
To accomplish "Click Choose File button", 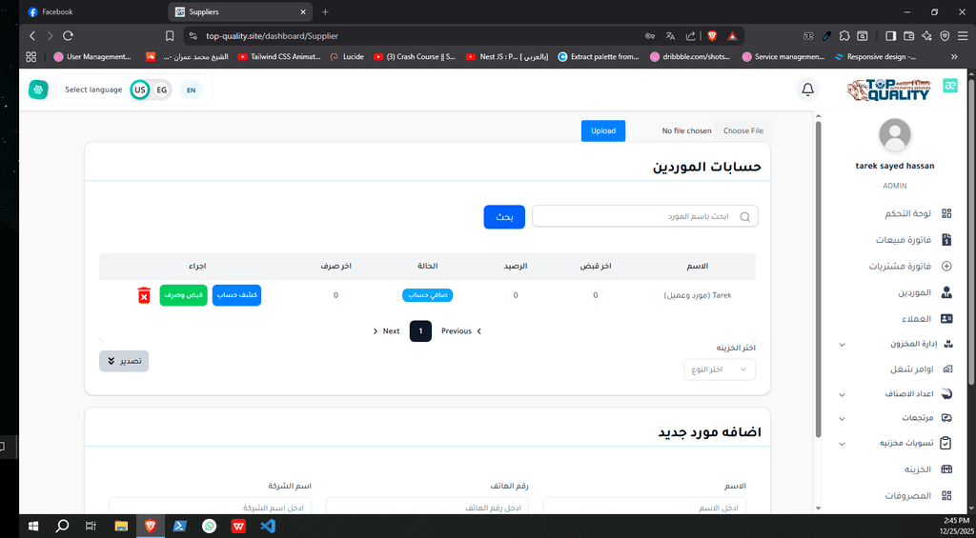I will click(743, 130).
